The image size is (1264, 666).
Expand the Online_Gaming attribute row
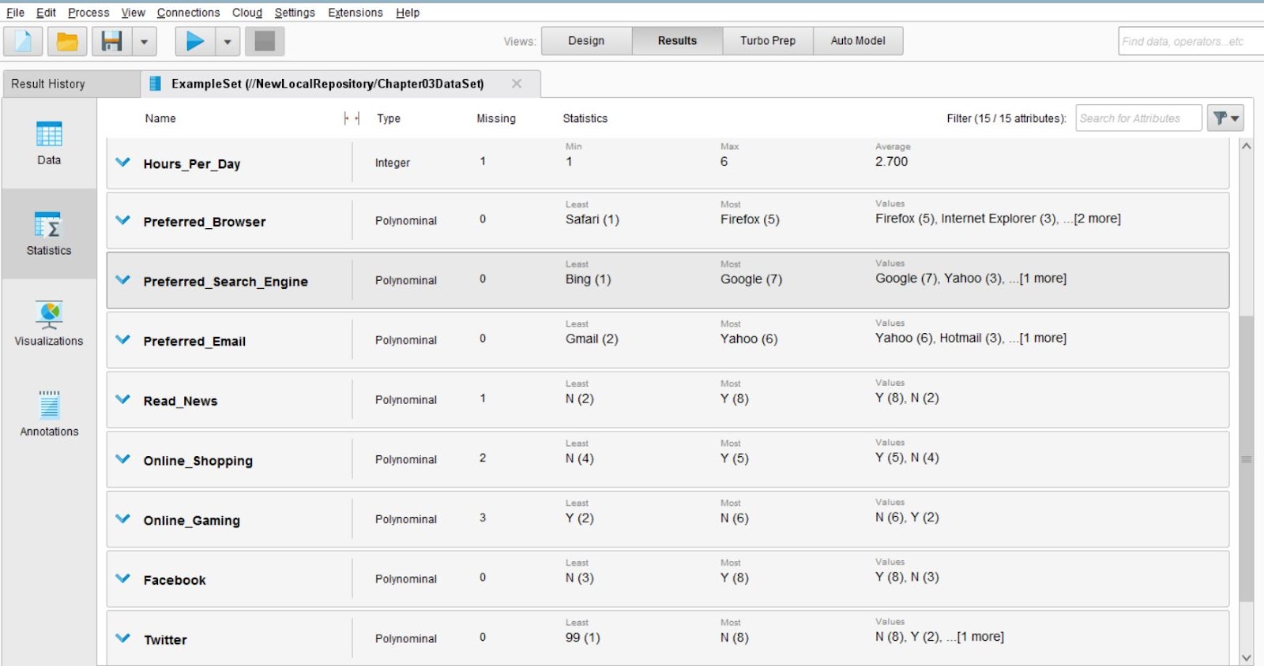(x=122, y=519)
